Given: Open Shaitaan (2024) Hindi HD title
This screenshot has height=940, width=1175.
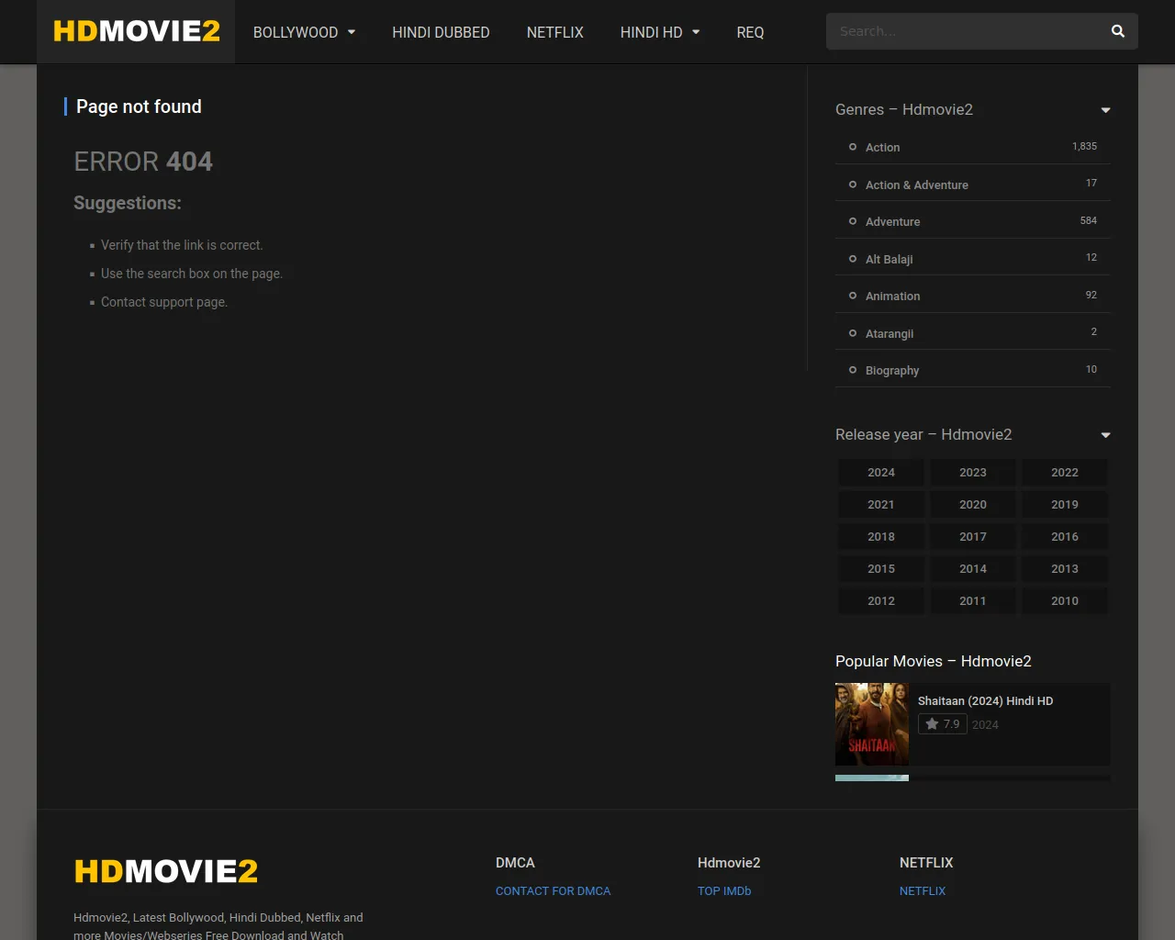Looking at the screenshot, I should click(985, 700).
